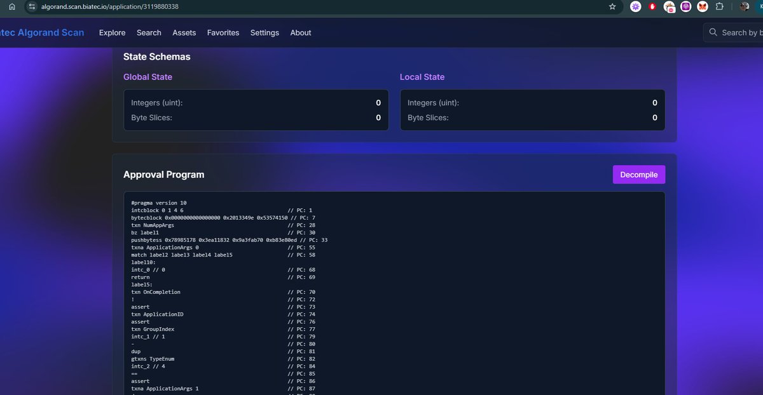
Task: Open the Search navigation item
Action: (x=149, y=32)
